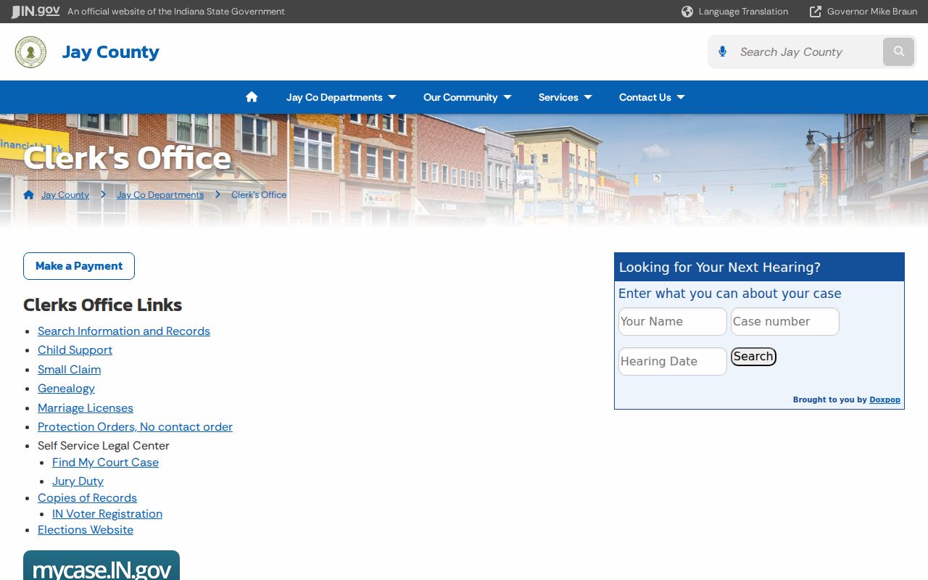Click the breadcrumb home icon

click(x=29, y=194)
